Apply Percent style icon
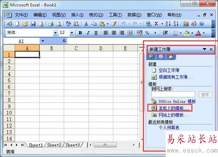The height and width of the screenshot is (157, 218). pos(147,33)
